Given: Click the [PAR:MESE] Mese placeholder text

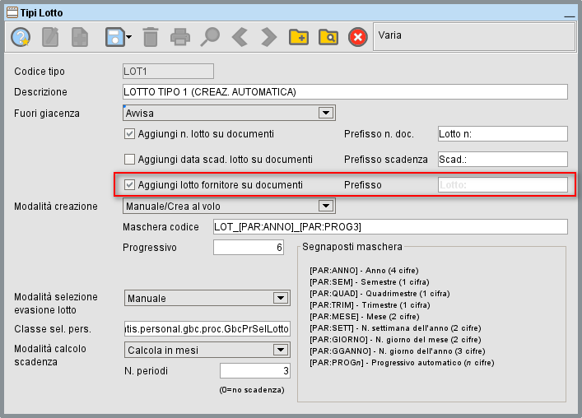Looking at the screenshot, I should pyautogui.click(x=365, y=316).
